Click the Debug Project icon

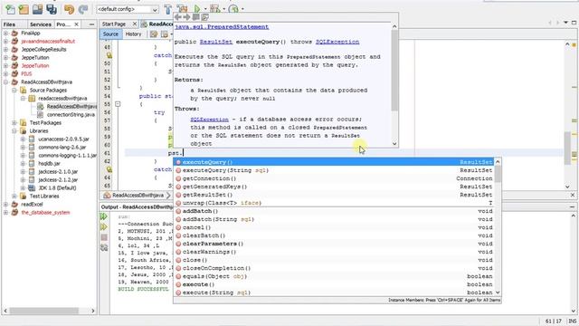[215, 8]
